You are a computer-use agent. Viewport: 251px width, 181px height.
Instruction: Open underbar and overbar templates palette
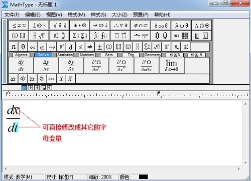pyautogui.click(x=120, y=36)
